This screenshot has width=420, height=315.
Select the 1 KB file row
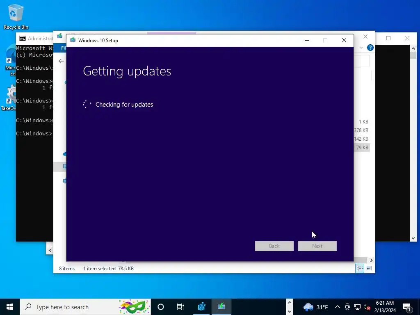(x=363, y=121)
